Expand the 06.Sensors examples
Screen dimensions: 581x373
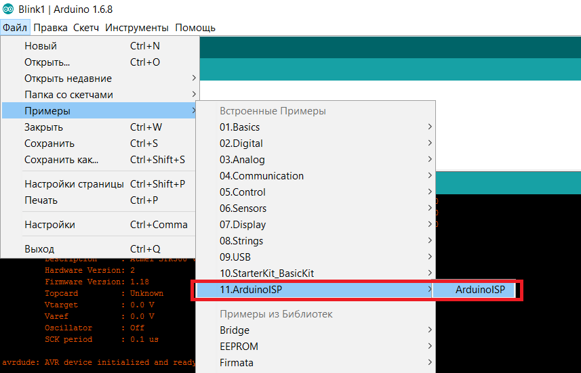(x=315, y=209)
